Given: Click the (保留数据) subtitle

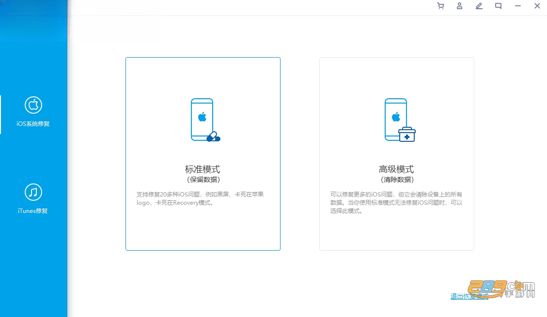Looking at the screenshot, I should tap(203, 180).
